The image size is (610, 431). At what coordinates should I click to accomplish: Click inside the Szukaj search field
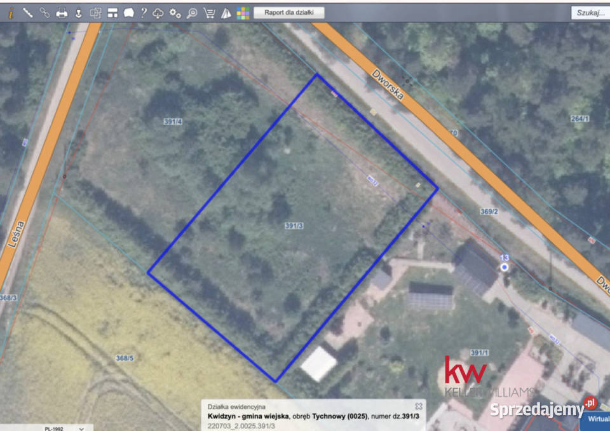coord(590,11)
